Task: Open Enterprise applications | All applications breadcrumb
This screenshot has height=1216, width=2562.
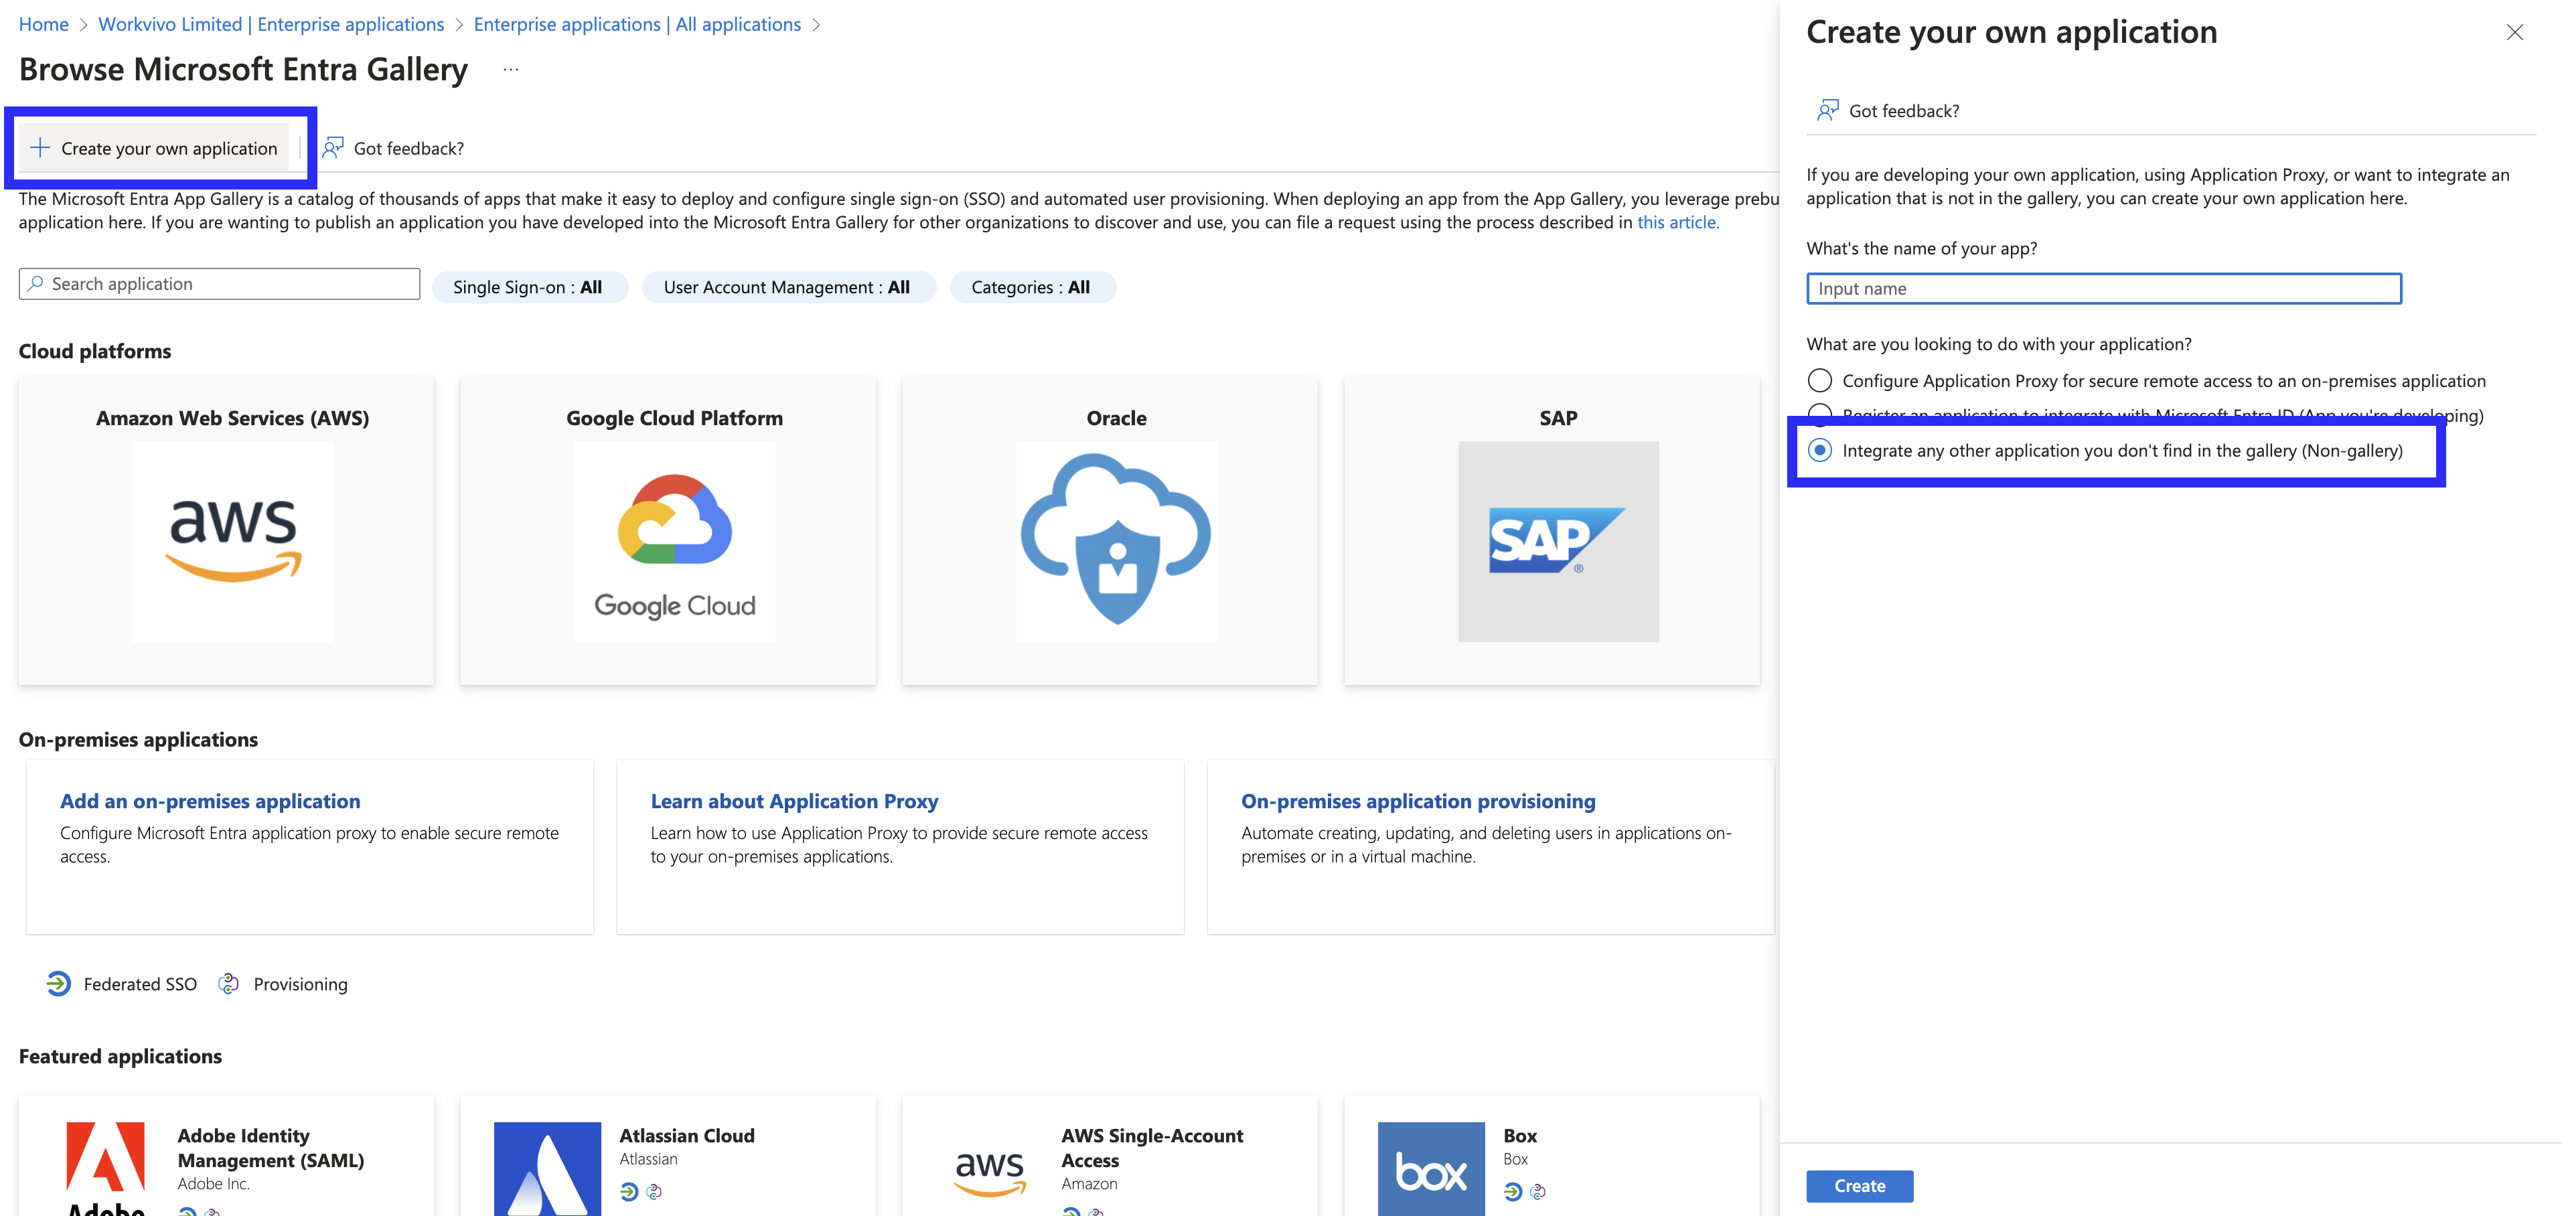Action: point(637,24)
